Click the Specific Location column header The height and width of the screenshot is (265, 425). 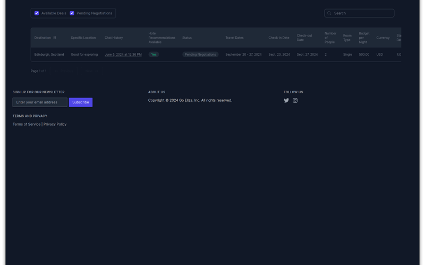(x=83, y=38)
